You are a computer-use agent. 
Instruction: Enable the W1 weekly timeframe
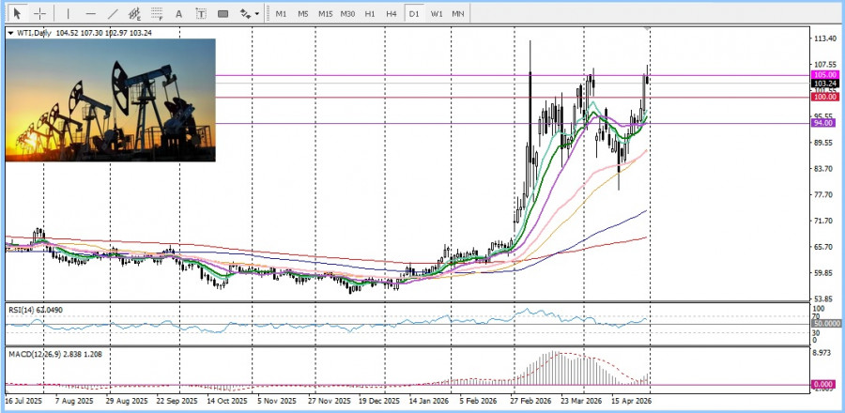point(437,14)
